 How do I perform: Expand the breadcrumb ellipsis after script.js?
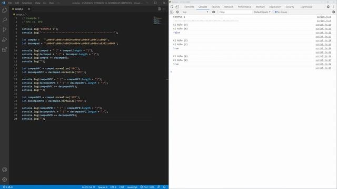tap(27, 15)
